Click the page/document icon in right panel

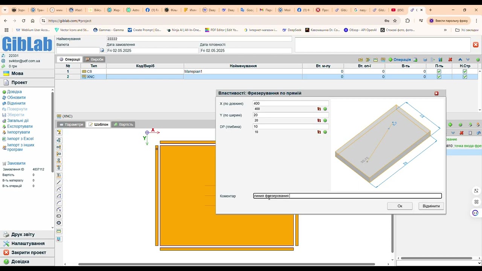point(470,133)
